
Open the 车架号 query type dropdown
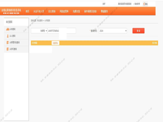coord(39,31)
